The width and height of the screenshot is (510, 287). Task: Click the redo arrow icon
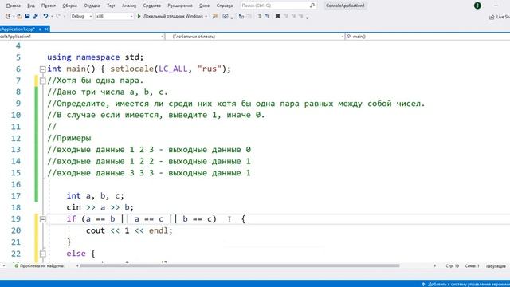[x=58, y=16]
